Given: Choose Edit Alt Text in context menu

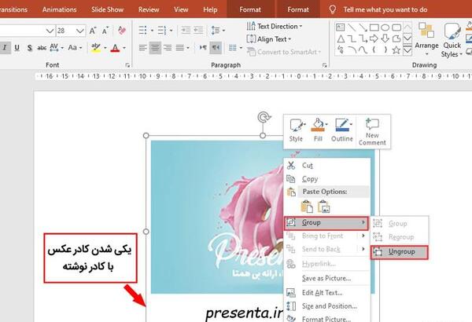Looking at the screenshot, I should (327, 292).
